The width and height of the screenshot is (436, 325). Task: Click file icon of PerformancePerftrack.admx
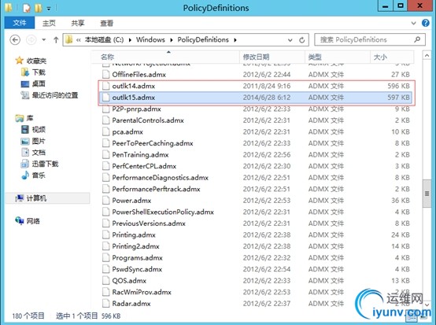105,189
